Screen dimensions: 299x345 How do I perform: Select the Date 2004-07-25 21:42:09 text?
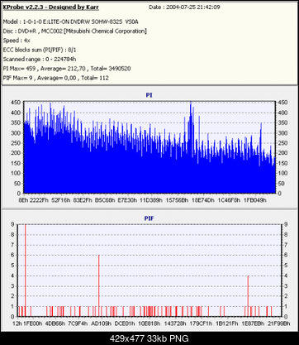[x=184, y=7]
